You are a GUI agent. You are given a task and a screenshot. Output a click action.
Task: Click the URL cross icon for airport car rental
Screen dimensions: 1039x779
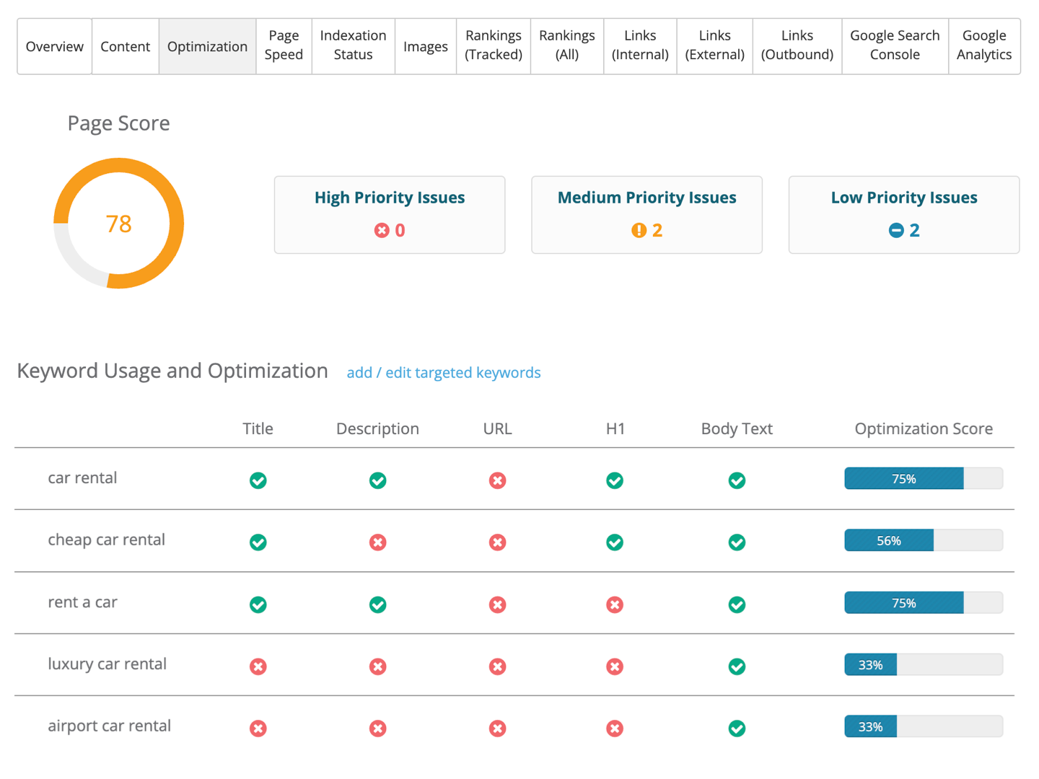[497, 729]
